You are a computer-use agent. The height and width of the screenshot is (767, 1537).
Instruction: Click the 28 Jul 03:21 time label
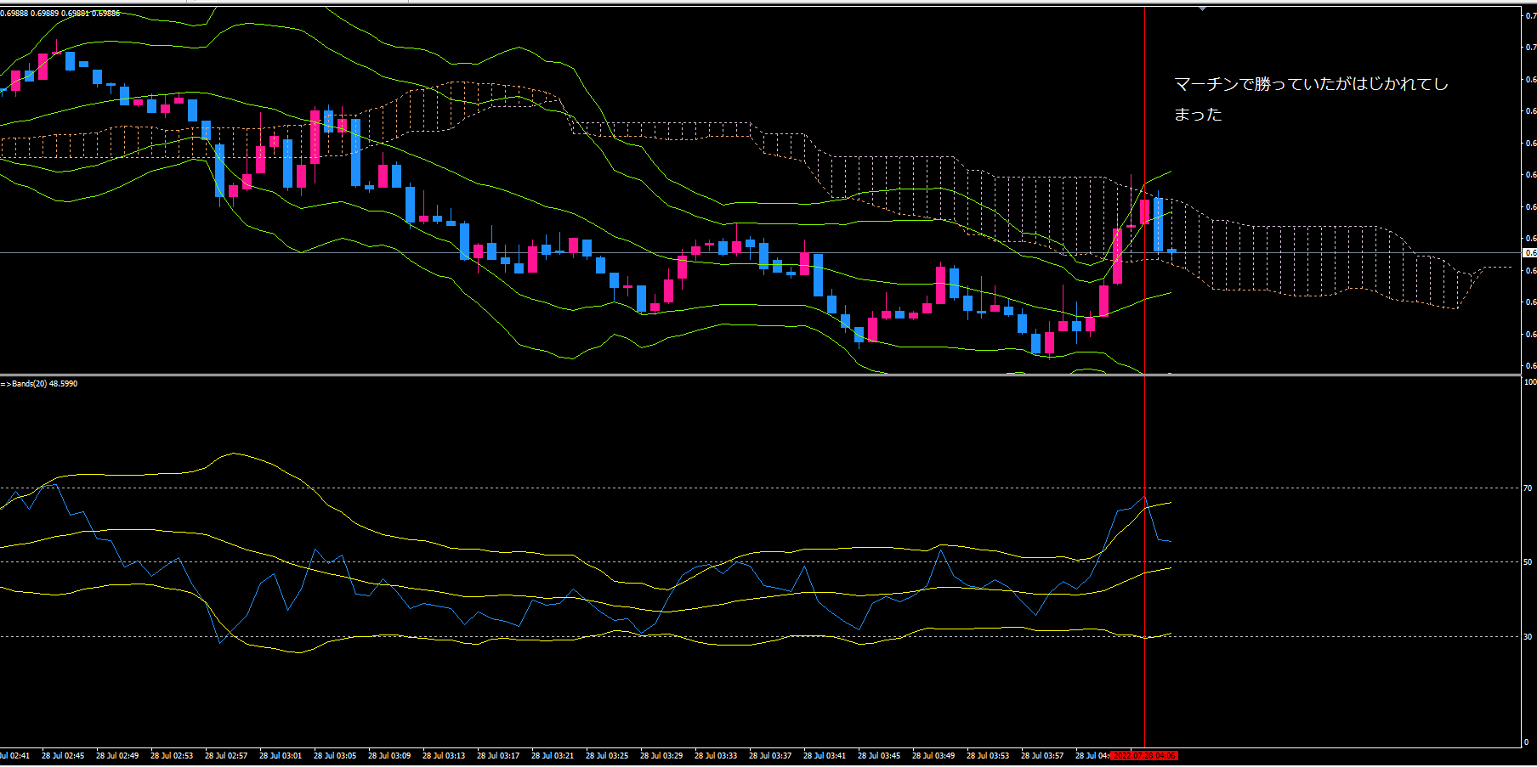tap(553, 755)
